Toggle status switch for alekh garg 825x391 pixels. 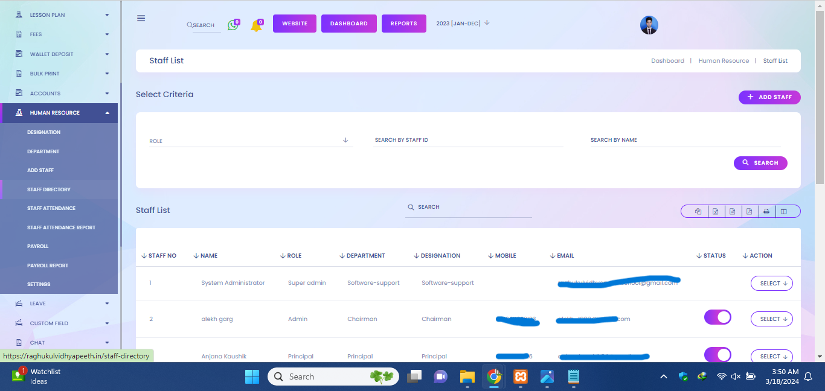pyautogui.click(x=717, y=317)
